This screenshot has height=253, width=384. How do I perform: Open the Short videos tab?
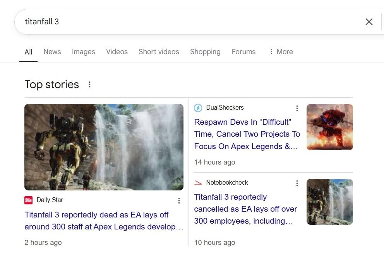[x=159, y=52]
